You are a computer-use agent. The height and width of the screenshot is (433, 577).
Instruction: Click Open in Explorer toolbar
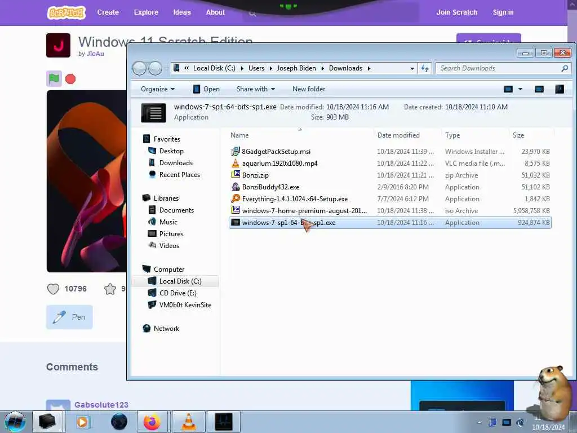(x=206, y=89)
